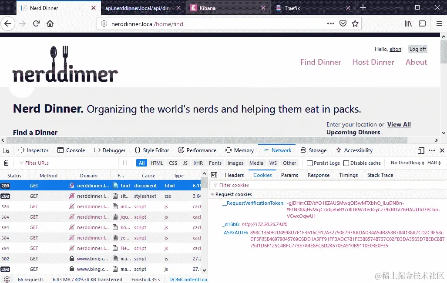447x283 pixels.
Task: Filter requests by Images
Action: pos(235,163)
